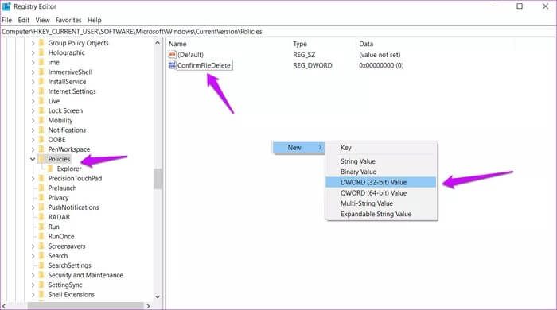Click the InstallService folder icon
557x310 pixels.
pos(41,82)
